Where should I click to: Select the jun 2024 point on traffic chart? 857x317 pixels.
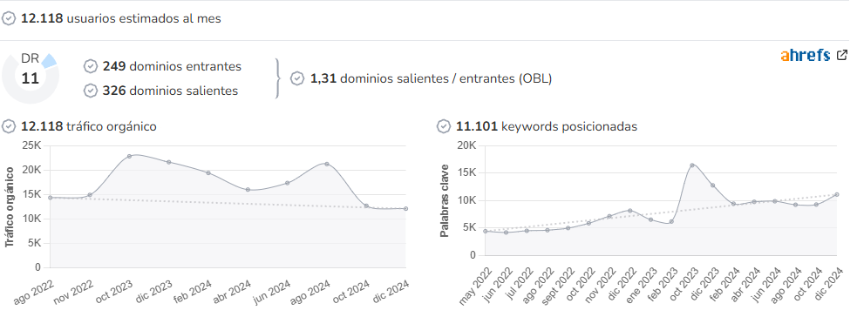coord(288,183)
